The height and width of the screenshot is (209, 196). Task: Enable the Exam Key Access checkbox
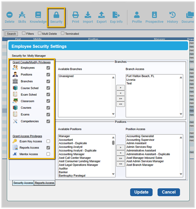pyautogui.click(x=48, y=141)
